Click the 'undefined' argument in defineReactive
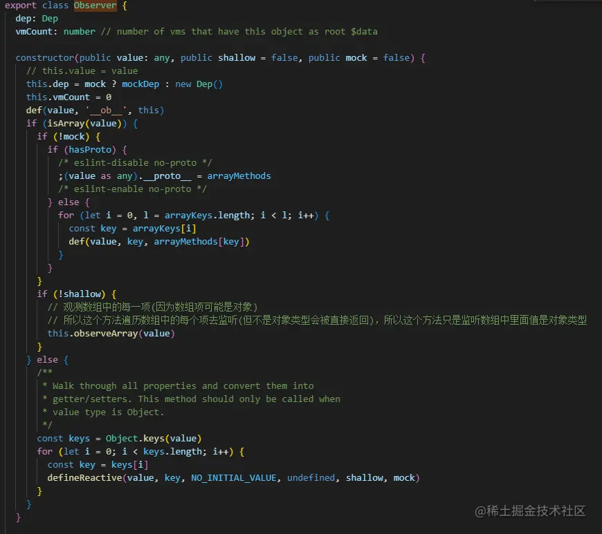The height and width of the screenshot is (534, 602). point(311,478)
